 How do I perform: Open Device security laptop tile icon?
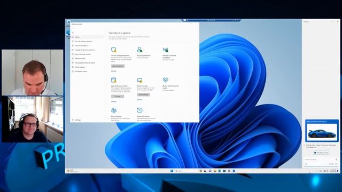pyautogui.click(x=139, y=81)
